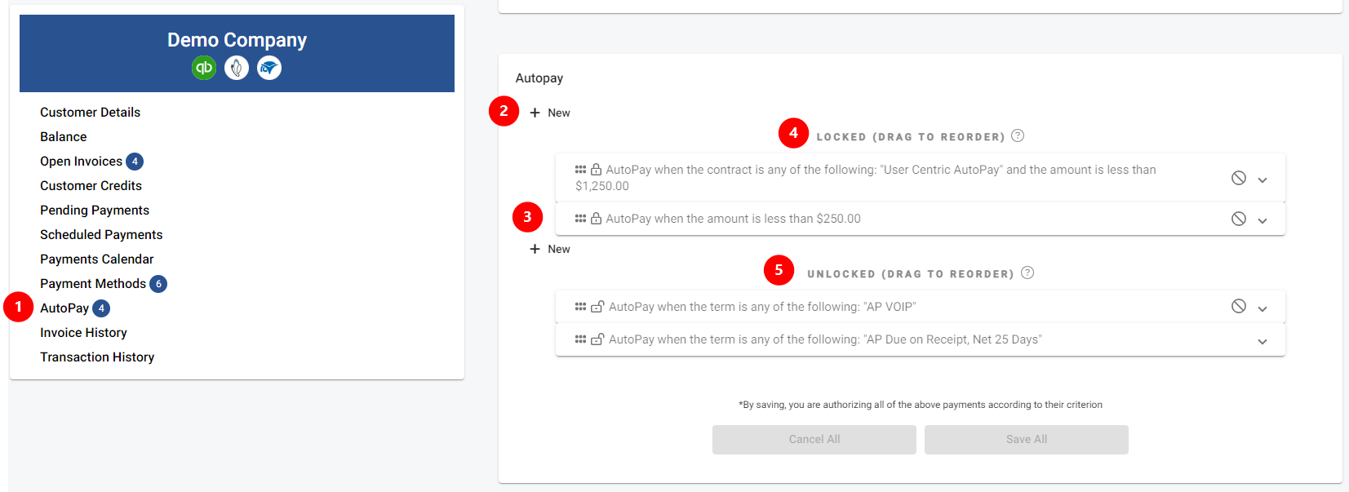Viewport: 1349px width, 492px height.
Task: Click the blue bird integration icon
Action: tap(269, 68)
